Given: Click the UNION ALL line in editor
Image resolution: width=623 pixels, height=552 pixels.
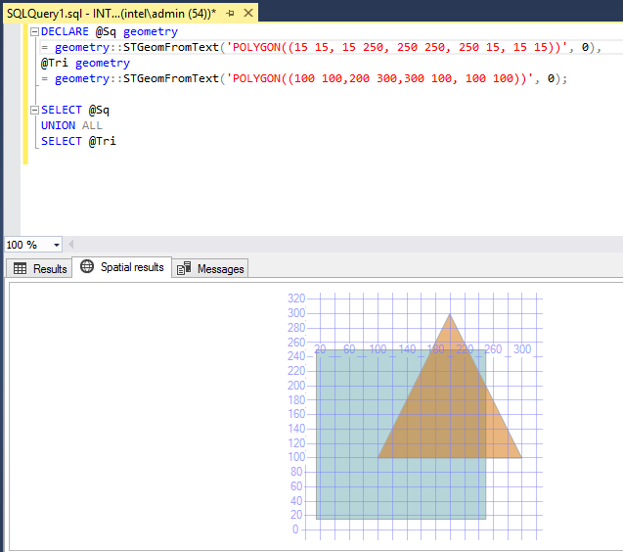Looking at the screenshot, I should click(x=71, y=126).
